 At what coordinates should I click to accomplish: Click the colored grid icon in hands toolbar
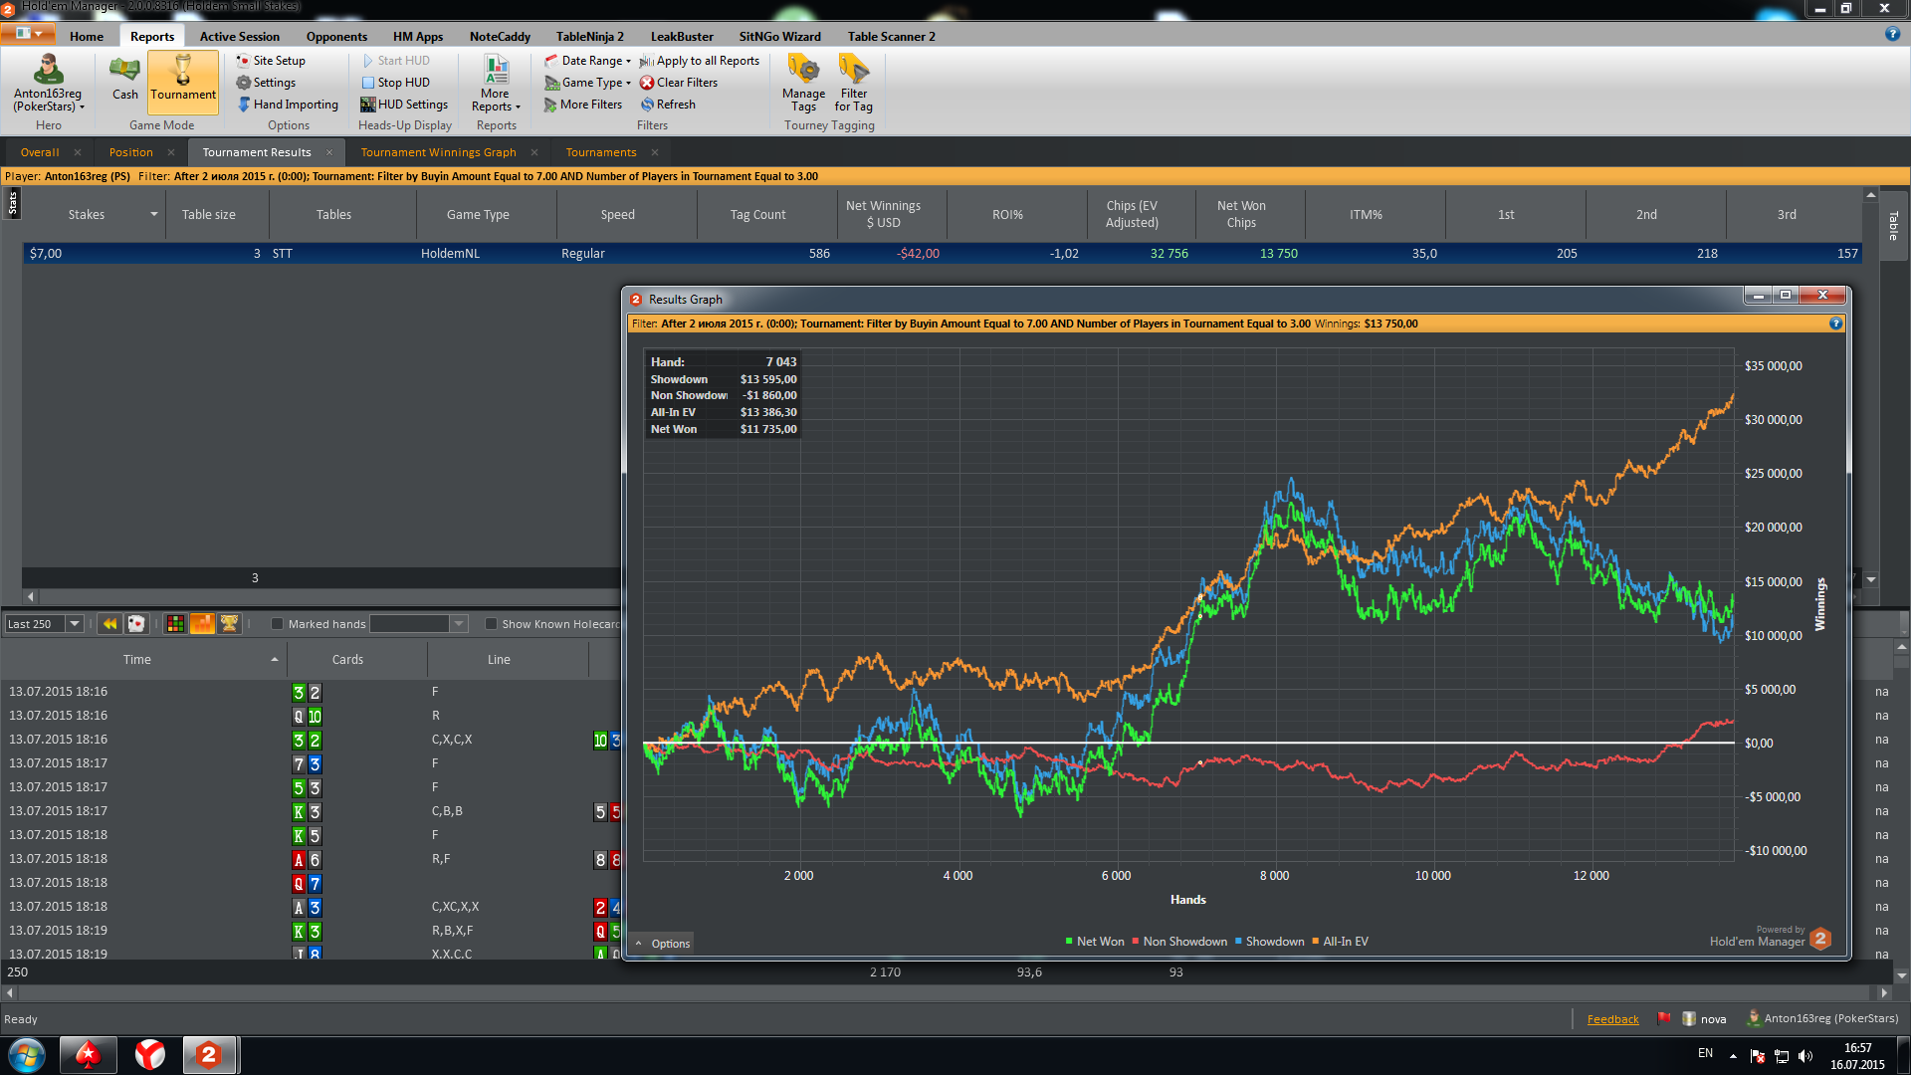pyautogui.click(x=175, y=624)
